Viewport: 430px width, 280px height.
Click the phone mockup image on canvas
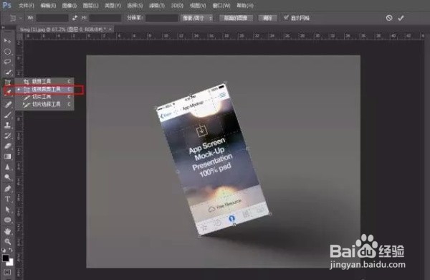tap(213, 159)
